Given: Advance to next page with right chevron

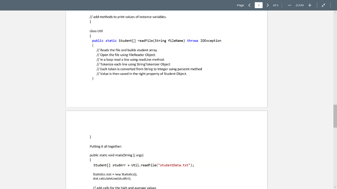Looking at the screenshot, I should tap(268, 5).
